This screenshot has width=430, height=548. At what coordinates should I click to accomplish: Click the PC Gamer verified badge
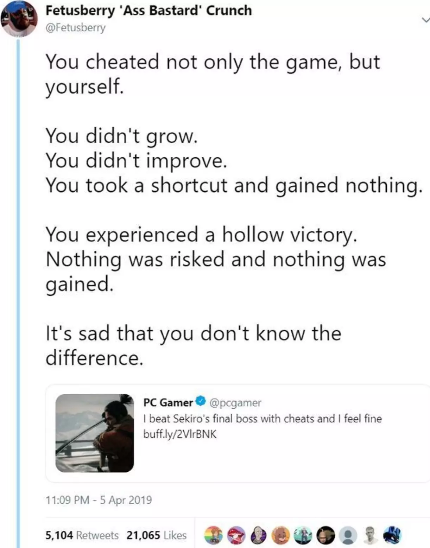(201, 401)
